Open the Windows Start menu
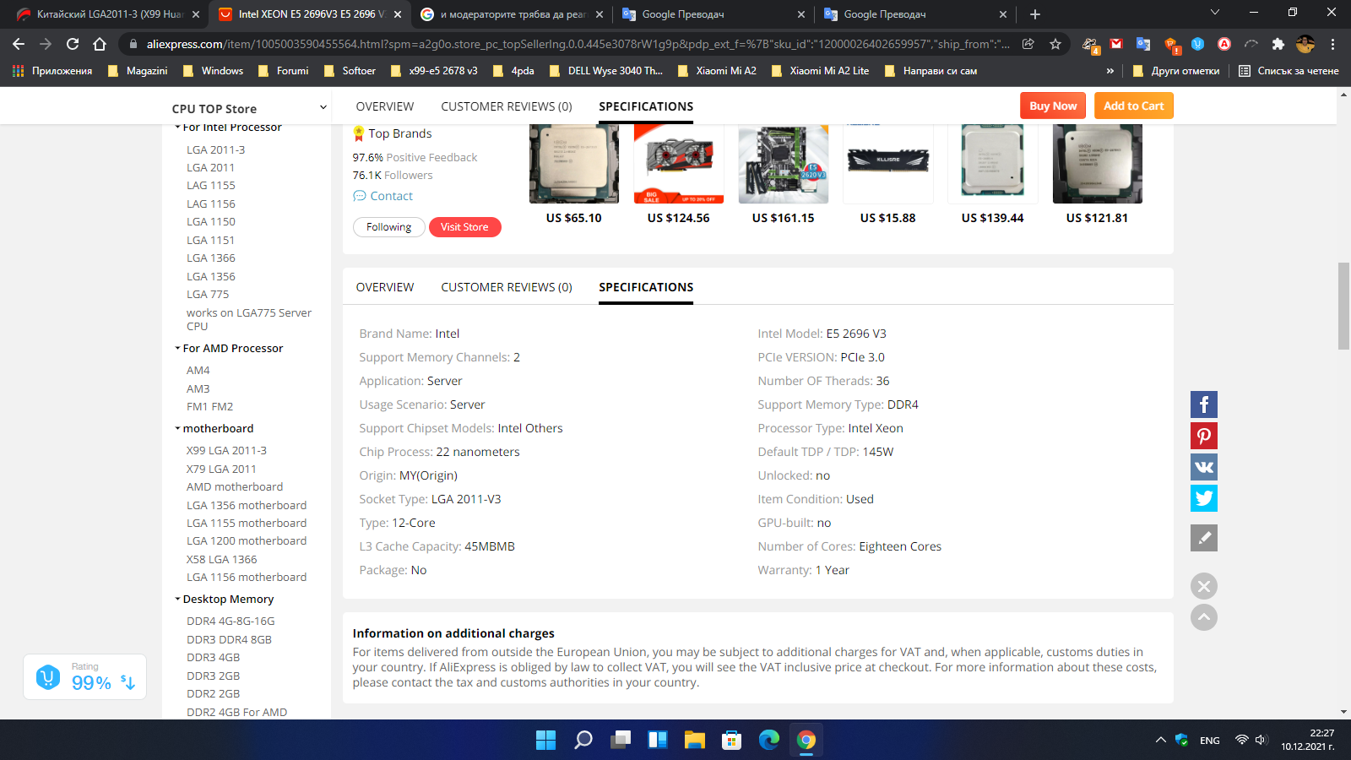Screen dimensions: 1351x760 click(546, 741)
